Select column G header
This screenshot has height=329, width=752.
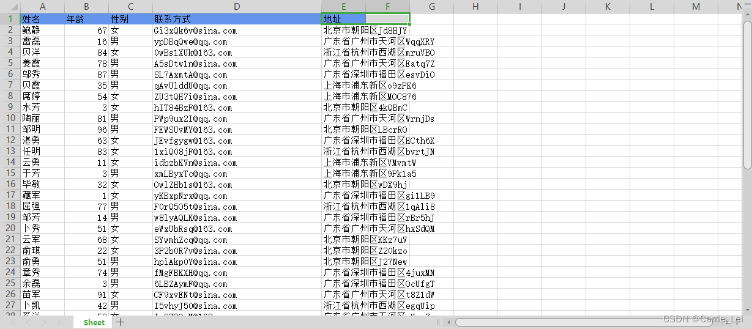click(432, 6)
